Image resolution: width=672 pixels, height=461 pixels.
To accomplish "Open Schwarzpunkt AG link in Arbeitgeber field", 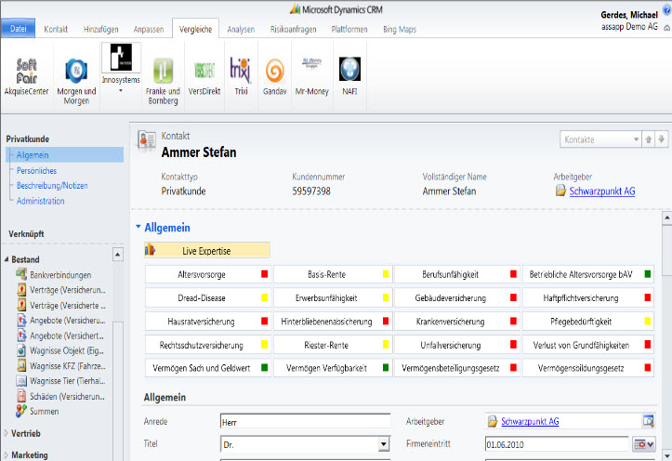I will click(x=530, y=421).
